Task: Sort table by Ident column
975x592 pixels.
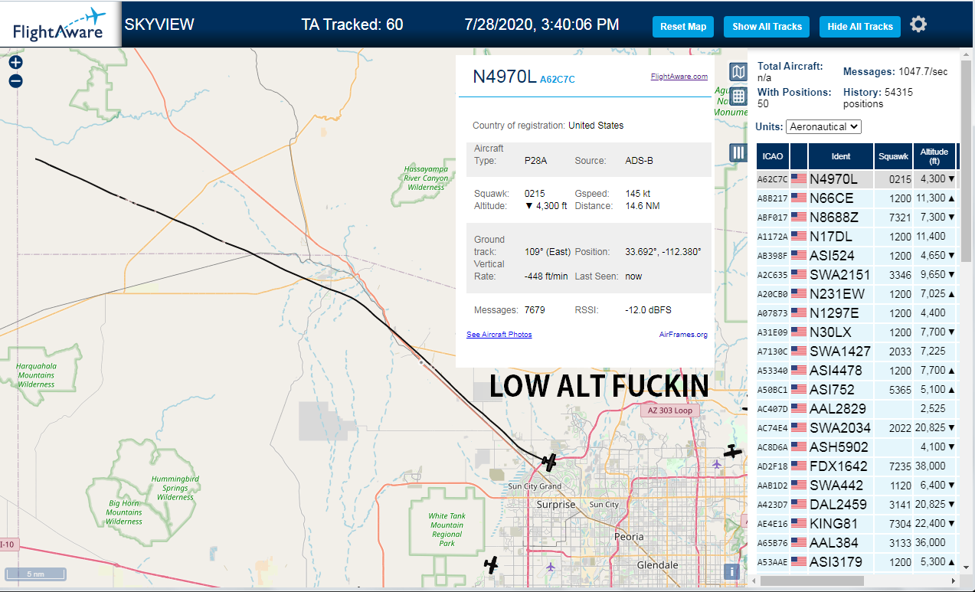Action: 840,156
